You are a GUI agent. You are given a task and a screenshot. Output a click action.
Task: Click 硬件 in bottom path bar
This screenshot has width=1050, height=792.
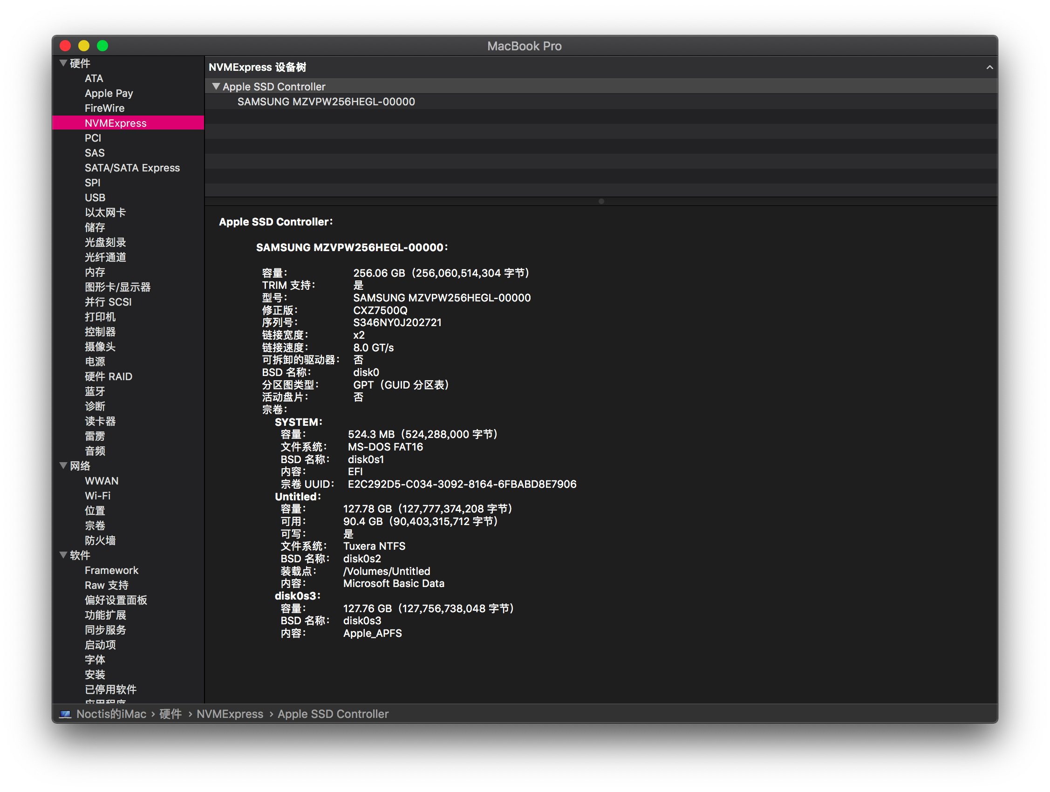click(170, 714)
